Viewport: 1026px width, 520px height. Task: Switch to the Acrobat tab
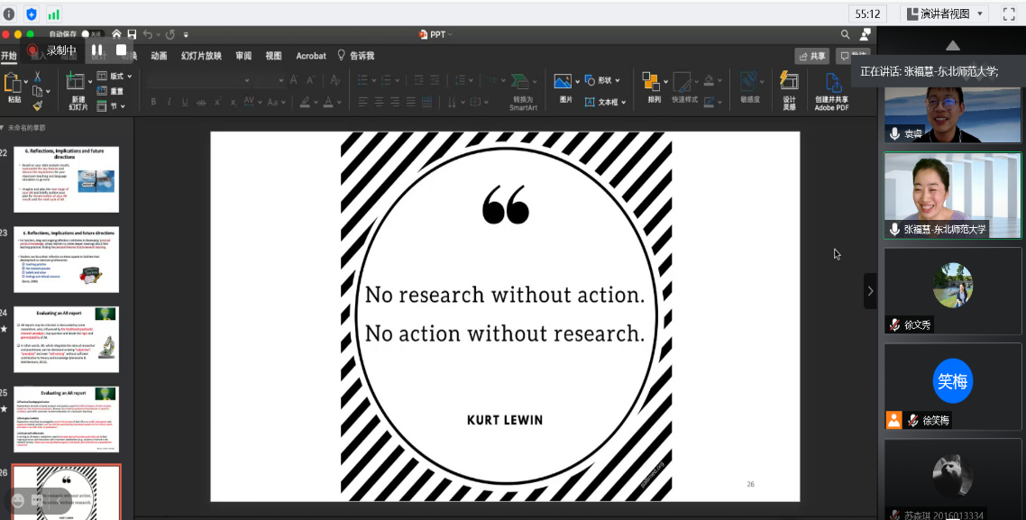click(x=311, y=56)
